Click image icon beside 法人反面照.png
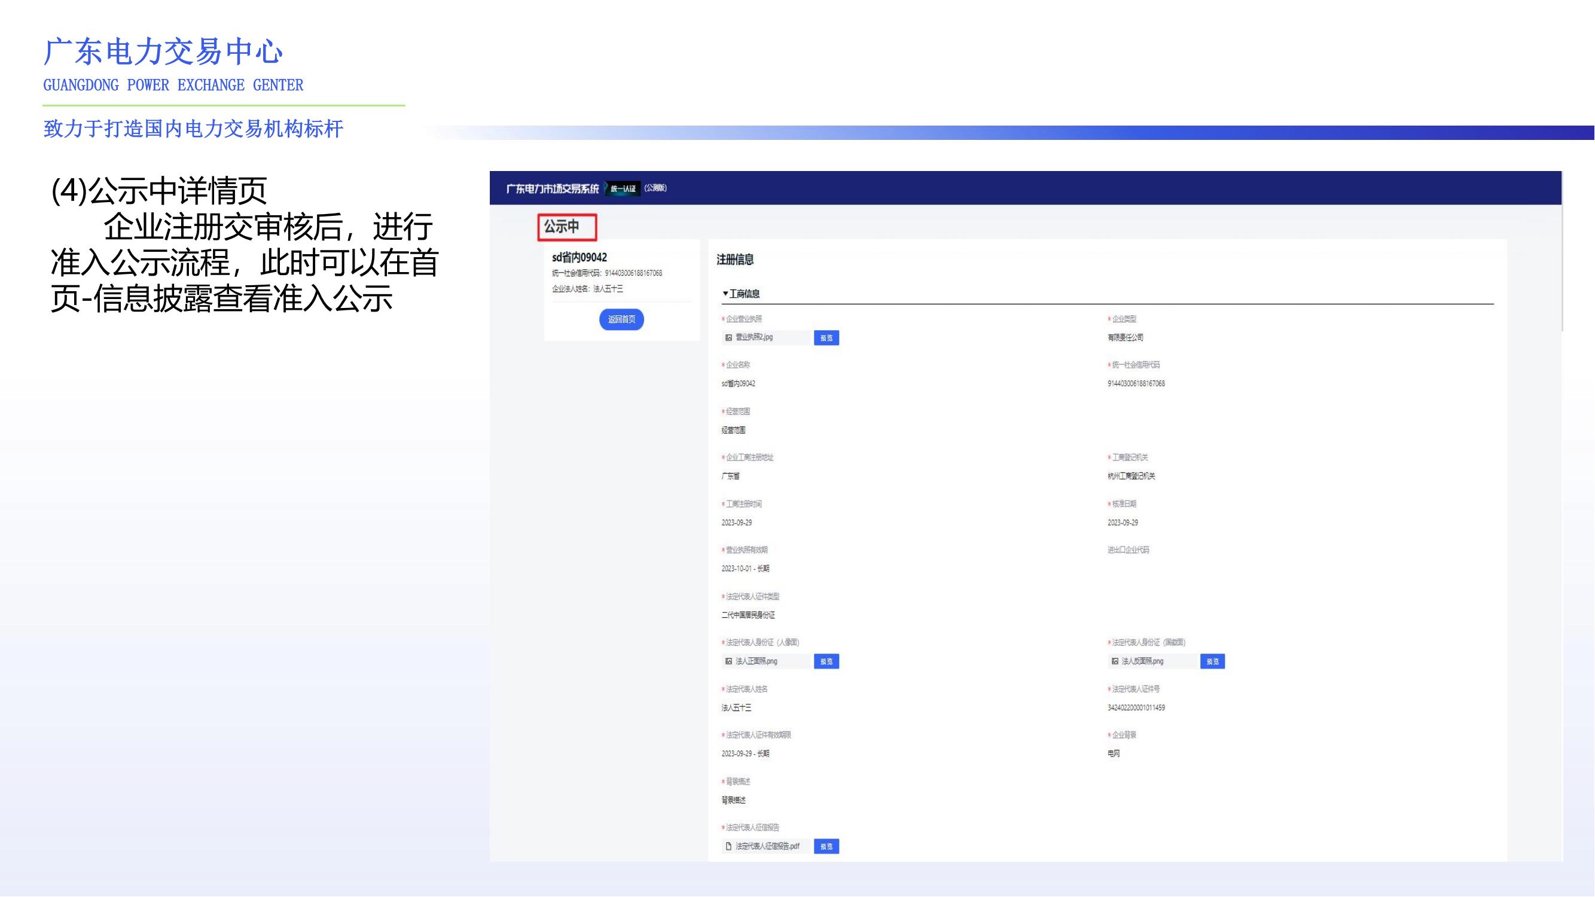This screenshot has height=897, width=1595. [1115, 661]
